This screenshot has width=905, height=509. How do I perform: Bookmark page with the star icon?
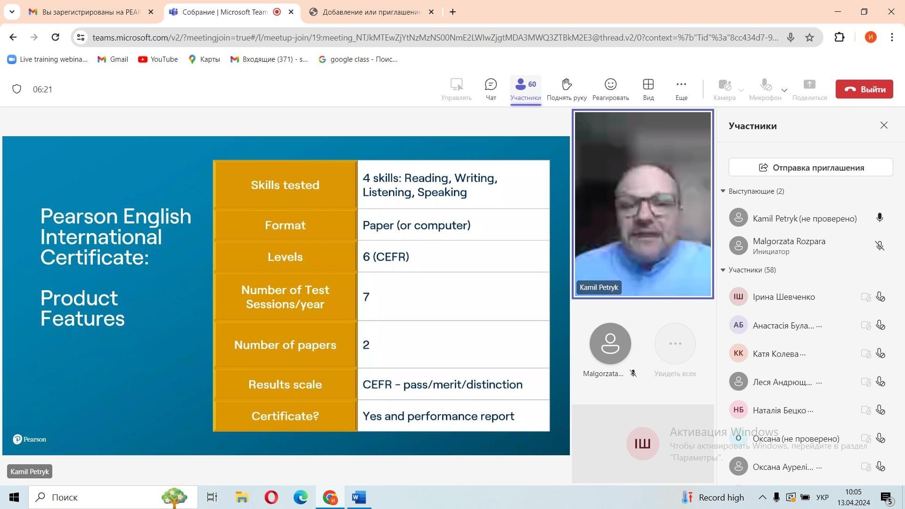pos(809,37)
